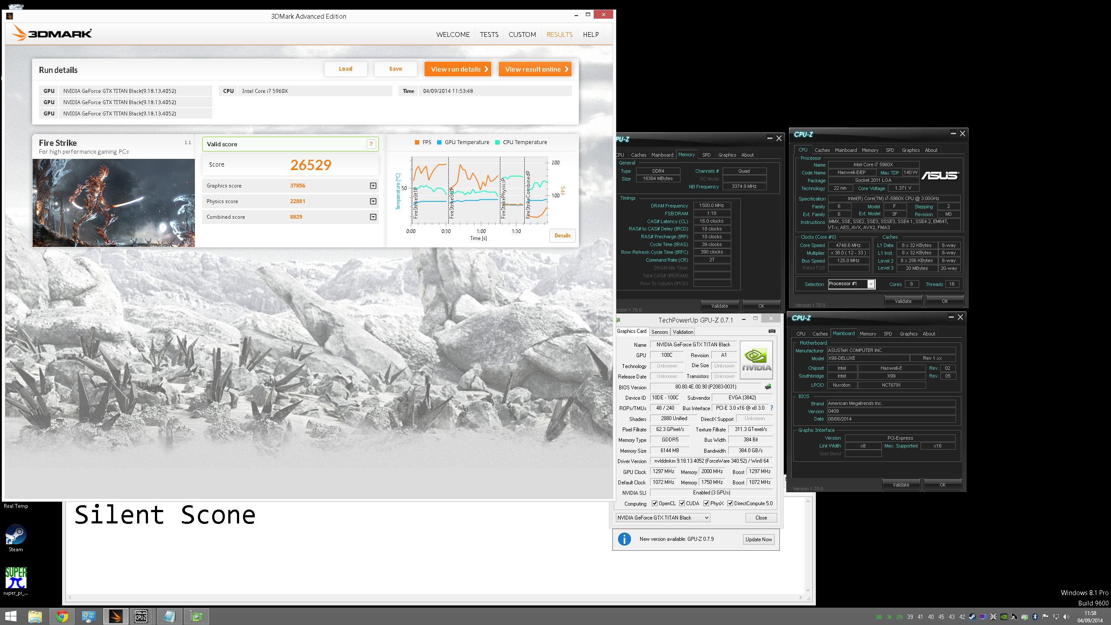Click the GPU-Z Close button
The width and height of the screenshot is (1111, 625).
(x=761, y=518)
